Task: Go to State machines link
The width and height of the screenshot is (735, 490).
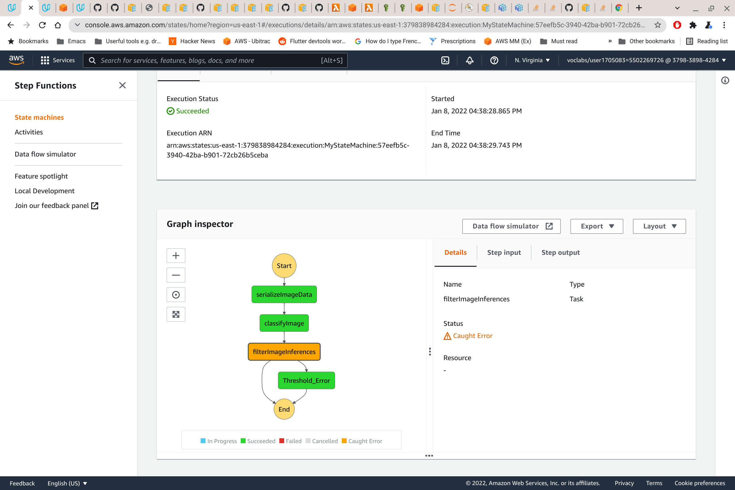Action: click(x=39, y=117)
